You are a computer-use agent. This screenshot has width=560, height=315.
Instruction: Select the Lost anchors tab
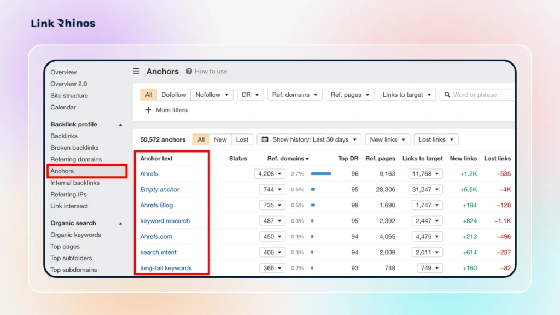pos(242,139)
